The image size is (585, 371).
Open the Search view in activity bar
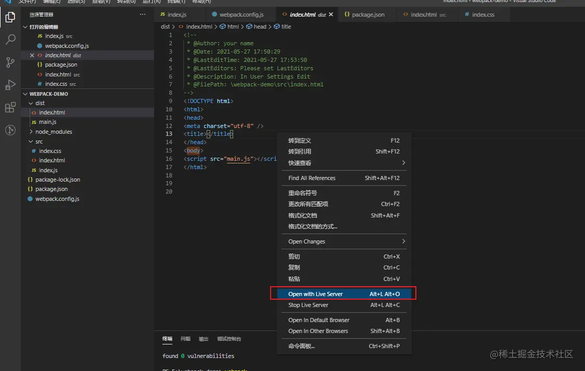coord(10,40)
